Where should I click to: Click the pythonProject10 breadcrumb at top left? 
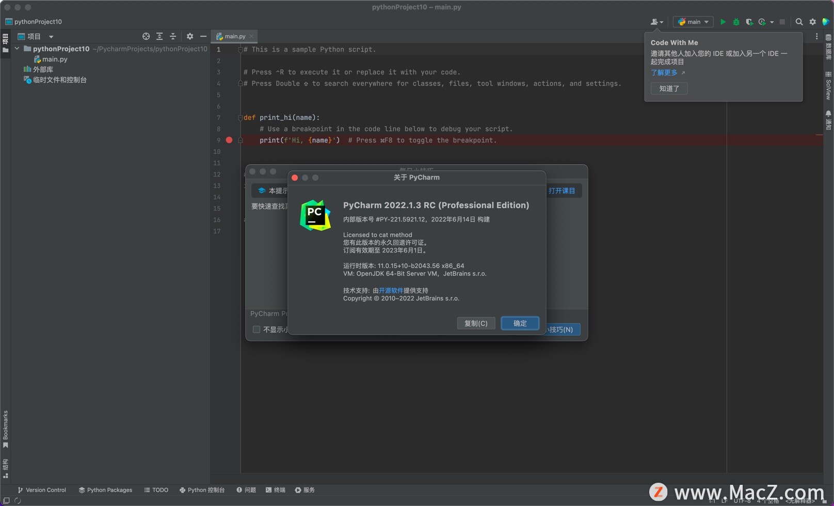[x=34, y=22]
